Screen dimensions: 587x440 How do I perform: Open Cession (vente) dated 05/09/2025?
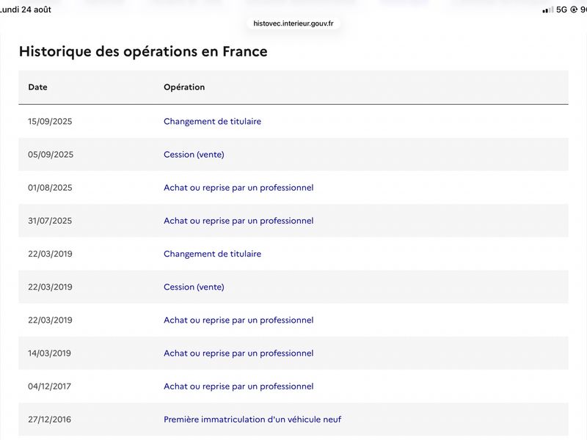[x=194, y=155]
